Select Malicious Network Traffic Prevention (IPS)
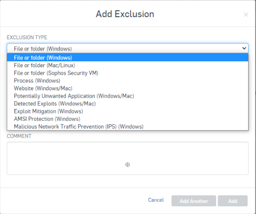 128,127
